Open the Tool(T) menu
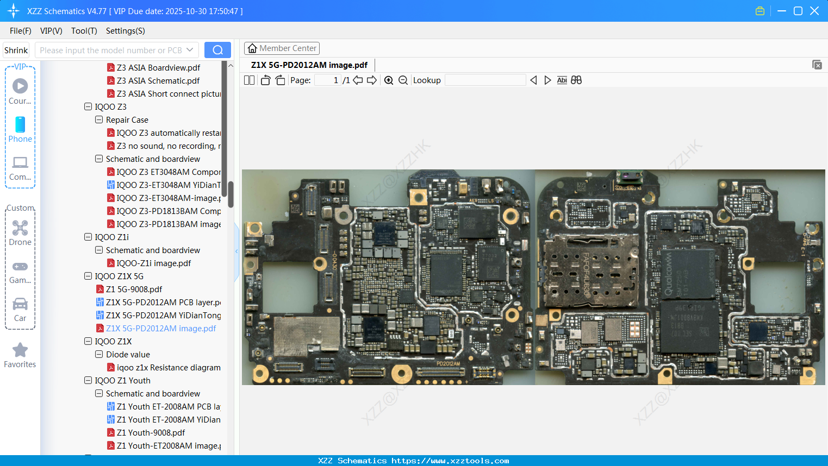The image size is (828, 466). pyautogui.click(x=84, y=31)
